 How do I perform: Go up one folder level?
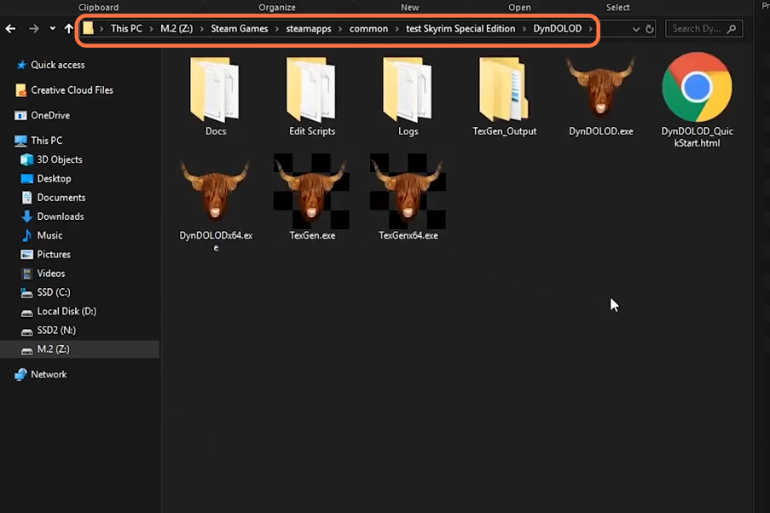click(69, 28)
